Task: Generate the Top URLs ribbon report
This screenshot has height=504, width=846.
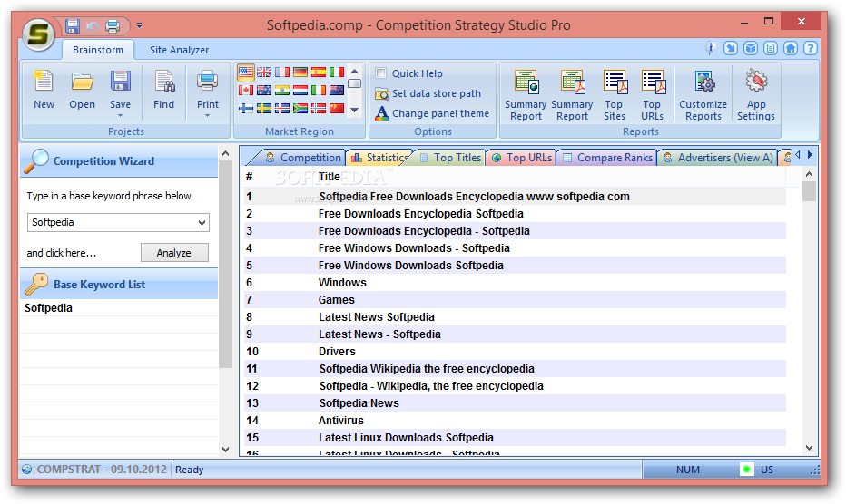Action: click(653, 95)
